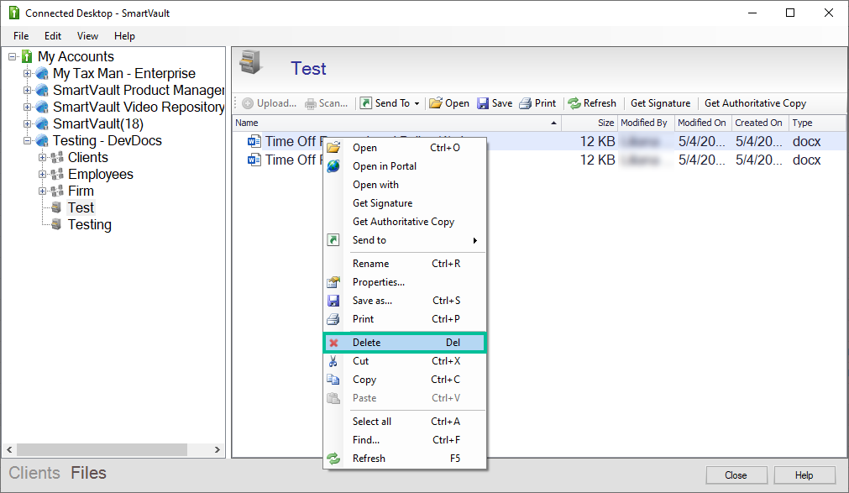
Task: Click the Word document icon of first file
Action: point(254,141)
